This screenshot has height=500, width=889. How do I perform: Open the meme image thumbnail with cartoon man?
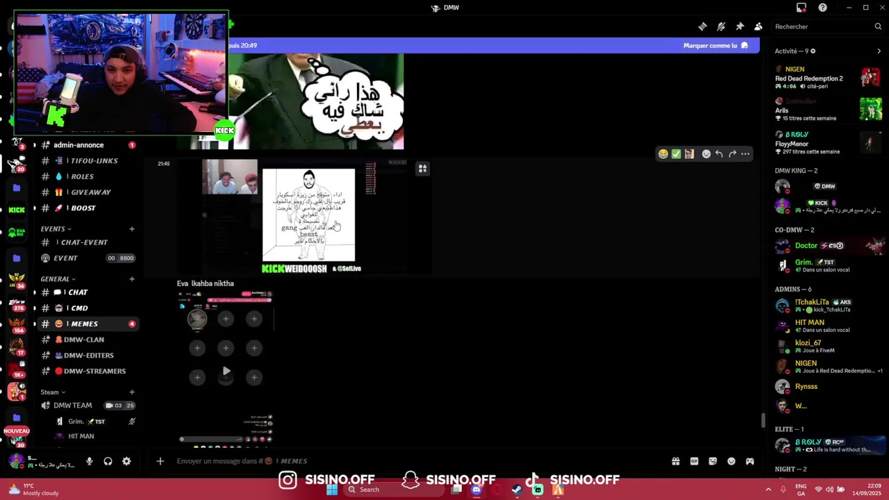click(308, 215)
